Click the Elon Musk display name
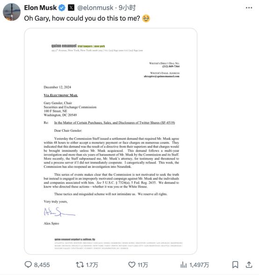Screen dimensions: 259x276 (40, 8)
